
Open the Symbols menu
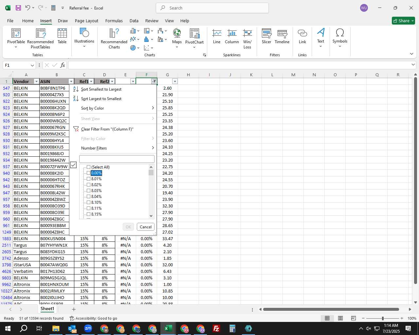[340, 38]
